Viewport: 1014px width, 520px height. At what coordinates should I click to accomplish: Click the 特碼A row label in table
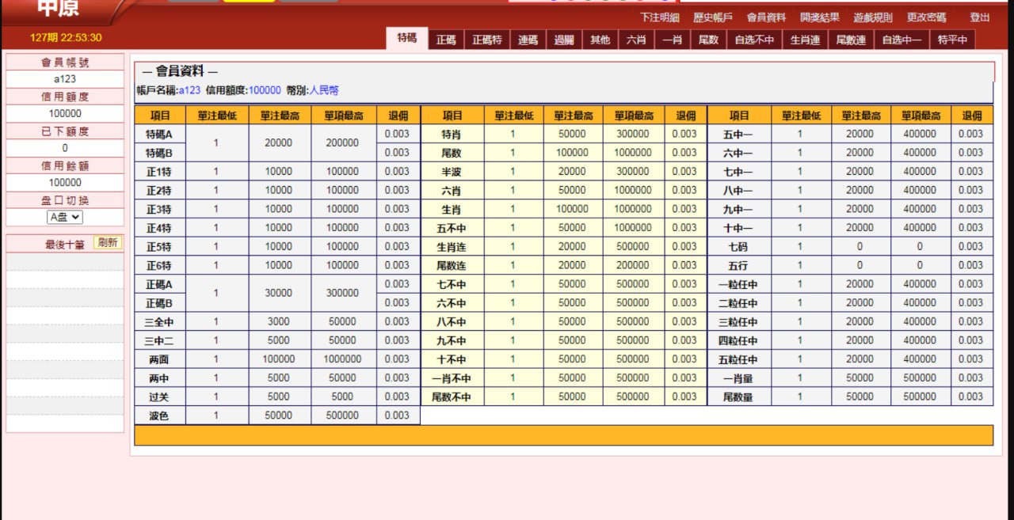[159, 134]
